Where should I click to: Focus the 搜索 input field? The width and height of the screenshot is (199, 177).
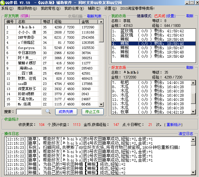tap(29, 112)
